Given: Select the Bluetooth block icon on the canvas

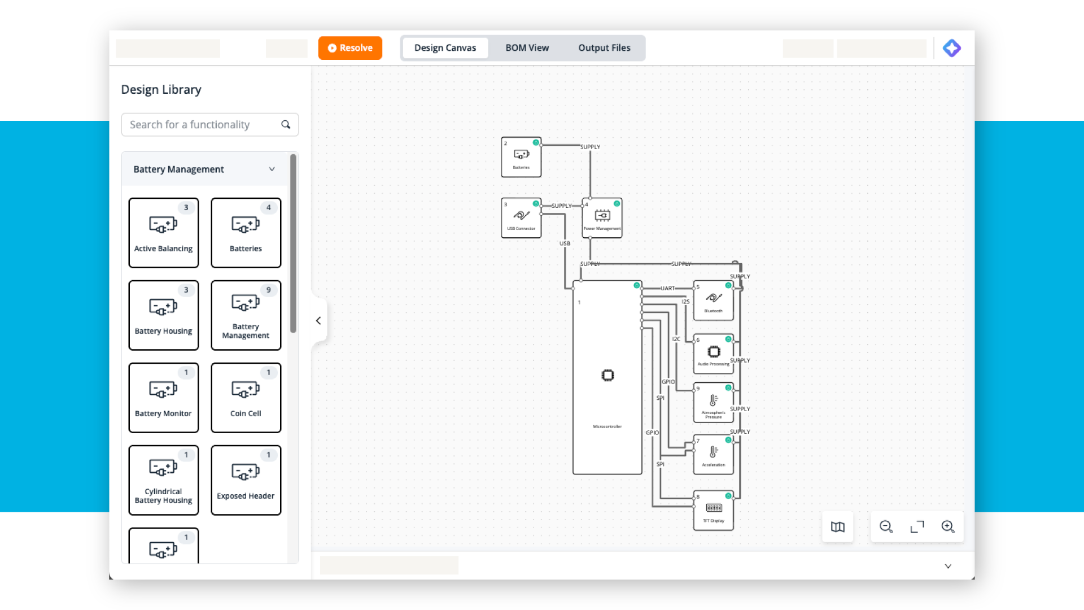Looking at the screenshot, I should click(713, 298).
